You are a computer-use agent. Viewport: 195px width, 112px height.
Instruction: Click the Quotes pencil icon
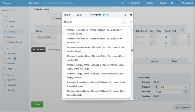pyautogui.click(x=5, y=27)
